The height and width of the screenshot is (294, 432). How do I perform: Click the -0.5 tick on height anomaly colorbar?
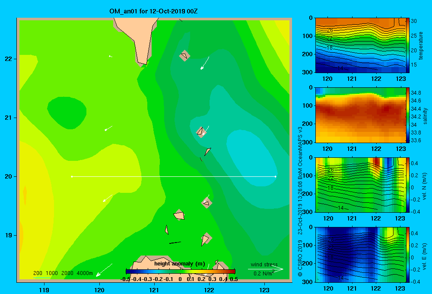125,279
